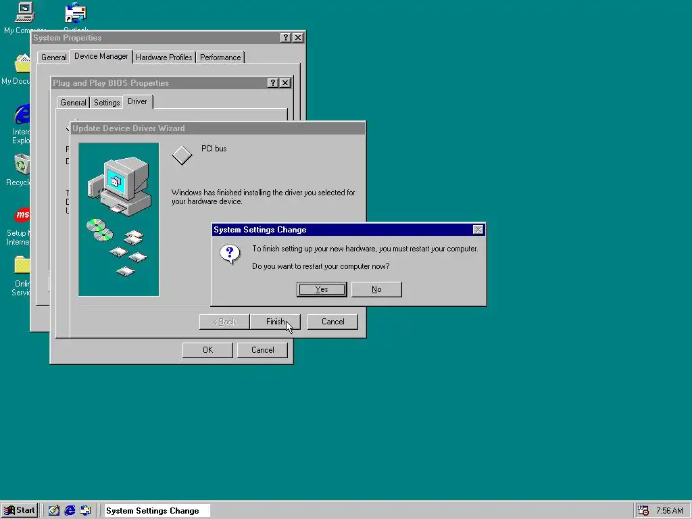692x519 pixels.
Task: Click the Update Device Driver Wizard title bar
Action: click(x=218, y=128)
